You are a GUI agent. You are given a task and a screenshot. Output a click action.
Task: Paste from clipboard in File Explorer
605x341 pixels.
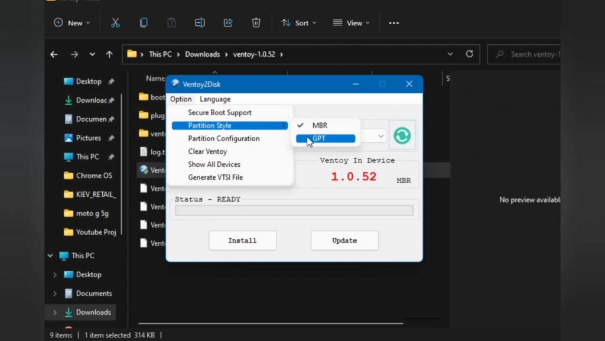pyautogui.click(x=171, y=22)
